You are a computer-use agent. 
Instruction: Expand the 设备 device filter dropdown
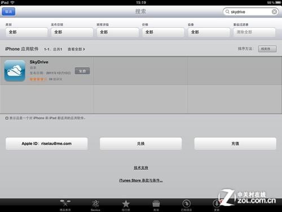pyautogui.click(x=209, y=32)
